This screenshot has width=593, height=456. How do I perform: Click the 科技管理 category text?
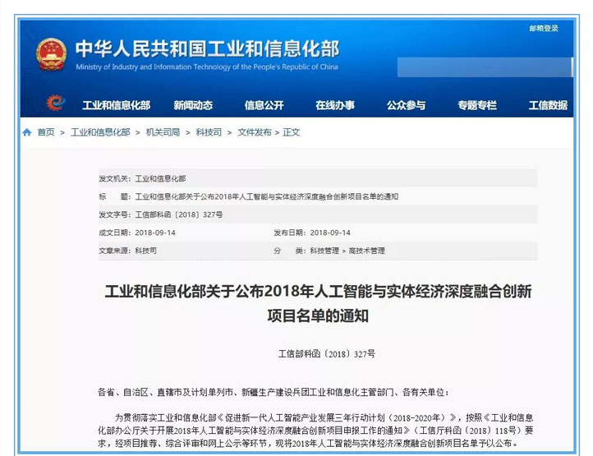pyautogui.click(x=324, y=251)
